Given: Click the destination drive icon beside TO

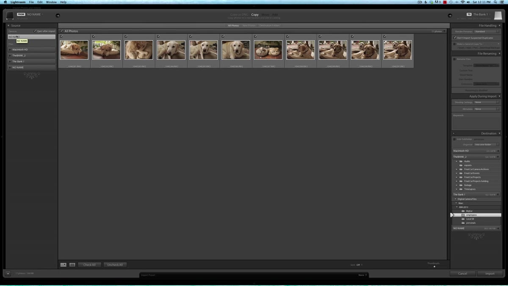Looking at the screenshot, I should [x=497, y=16].
